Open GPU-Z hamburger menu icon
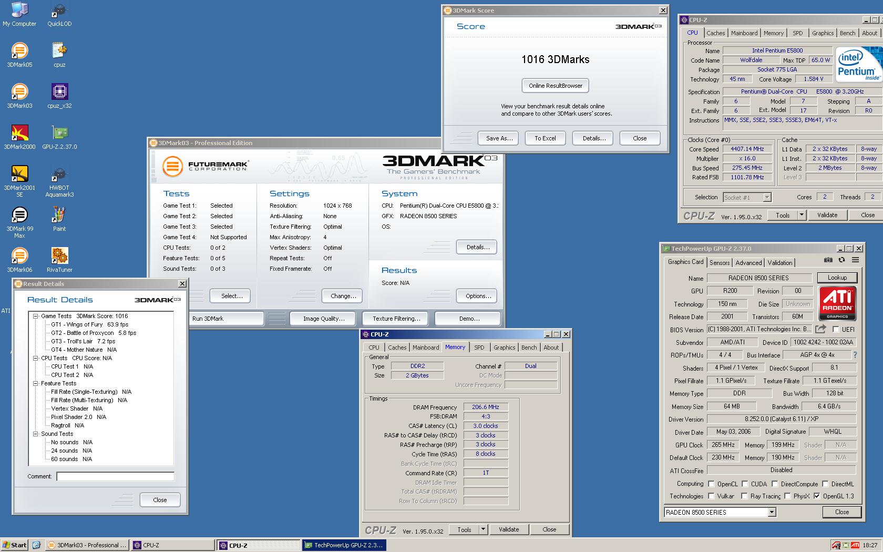The image size is (883, 552). click(x=855, y=260)
